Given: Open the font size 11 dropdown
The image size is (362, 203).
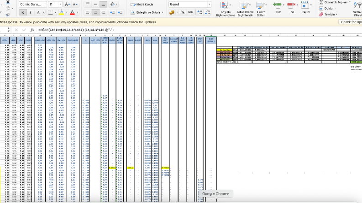Looking at the screenshot, I should tap(60, 4).
